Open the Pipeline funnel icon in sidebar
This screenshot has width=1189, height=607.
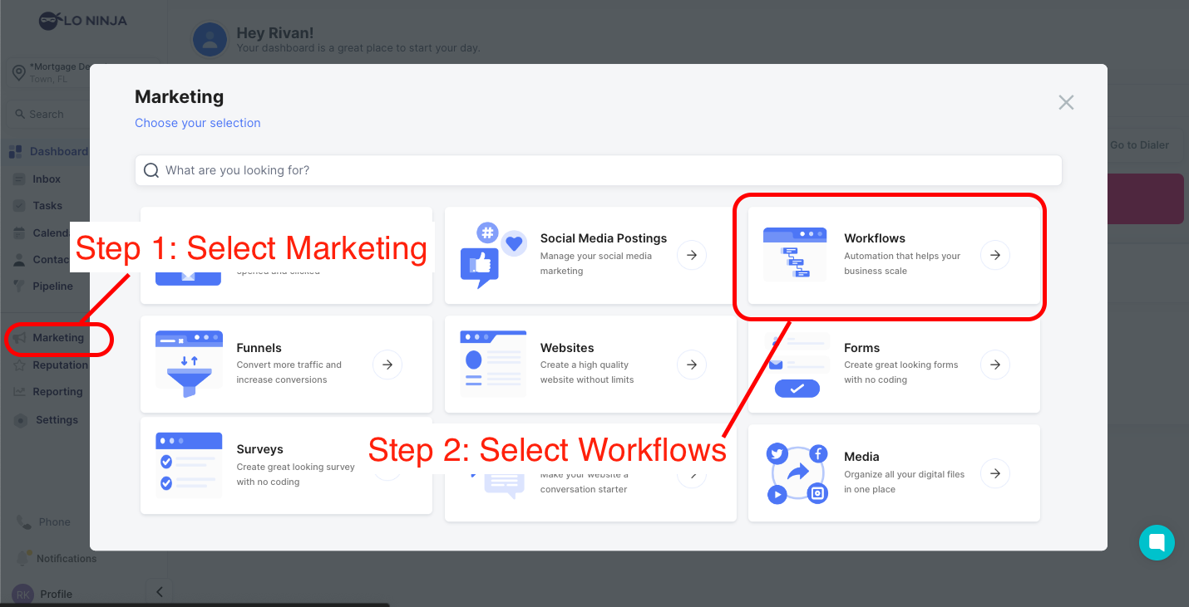pos(19,286)
